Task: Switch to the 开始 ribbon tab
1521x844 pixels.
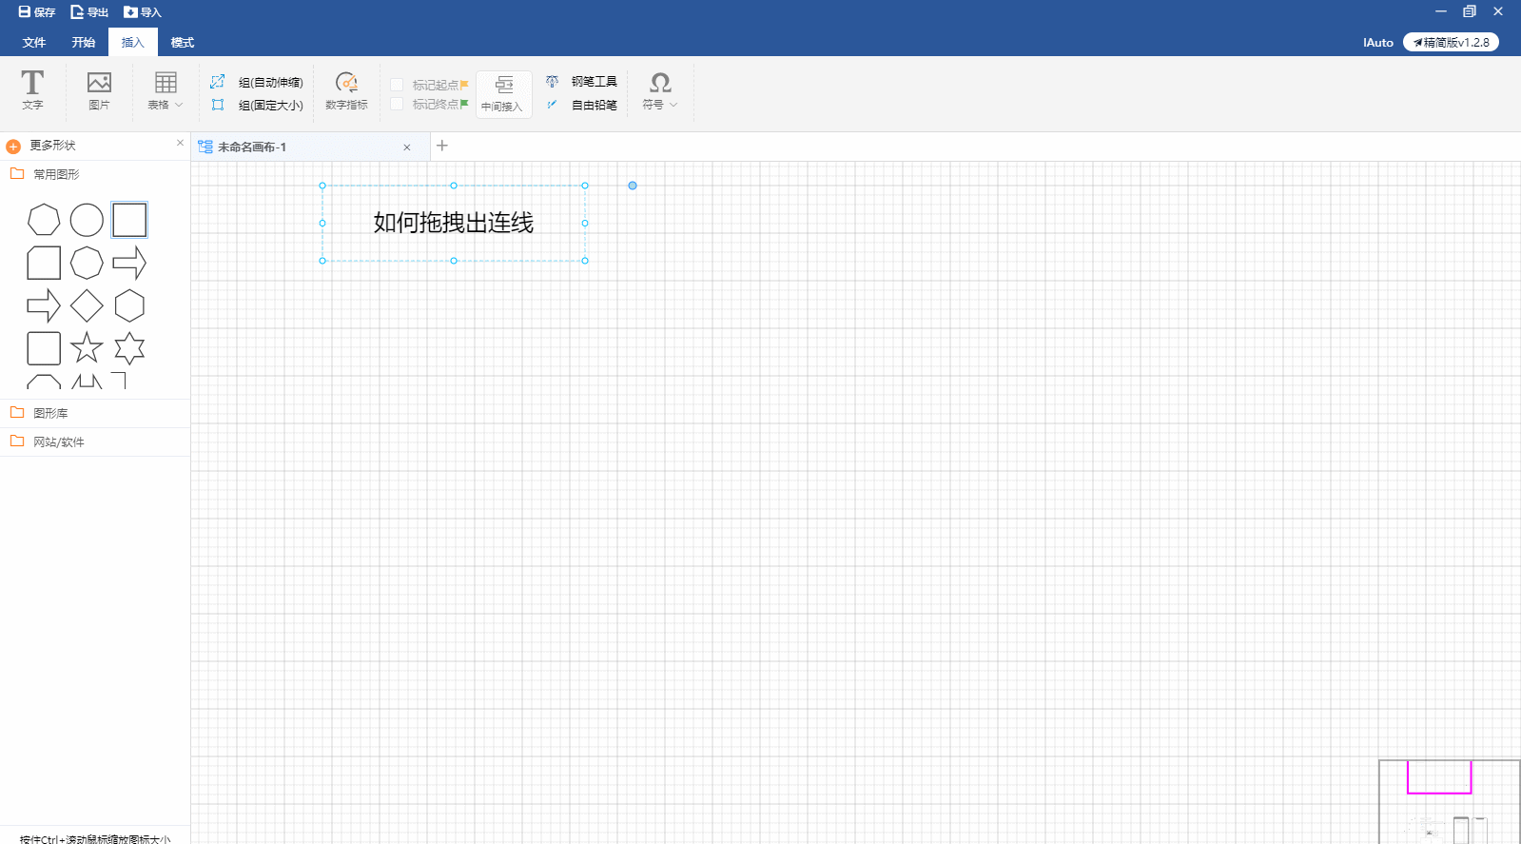Action: 84,42
